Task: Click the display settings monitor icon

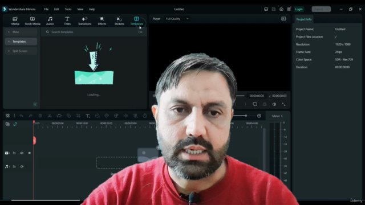Action: click(255, 104)
